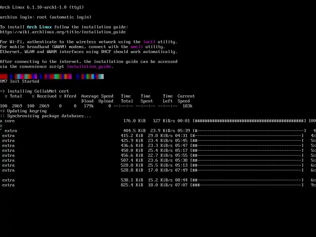The width and height of the screenshot is (316, 237).
Task: Click the "% Received" column header
Action: pyautogui.click(x=44, y=96)
